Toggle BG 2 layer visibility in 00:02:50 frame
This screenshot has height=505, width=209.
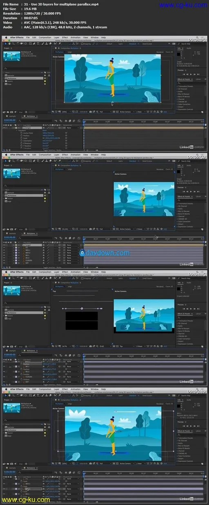coord(4,259)
